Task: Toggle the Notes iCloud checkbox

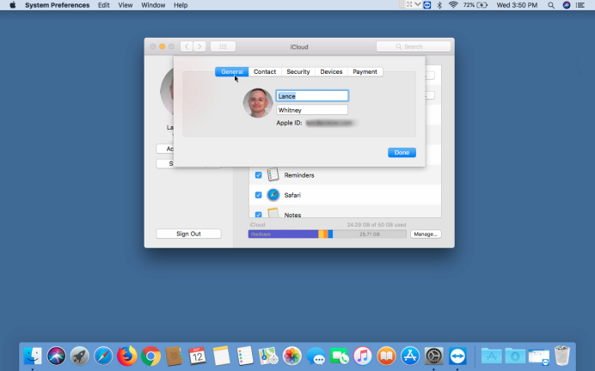Action: (x=259, y=215)
